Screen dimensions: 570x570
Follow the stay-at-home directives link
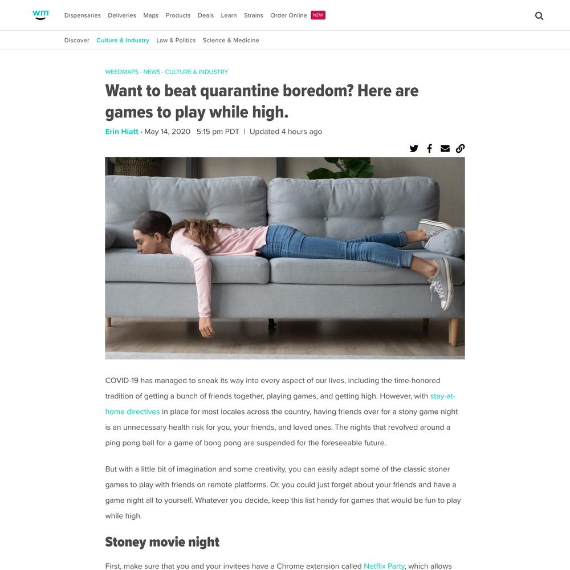point(280,404)
